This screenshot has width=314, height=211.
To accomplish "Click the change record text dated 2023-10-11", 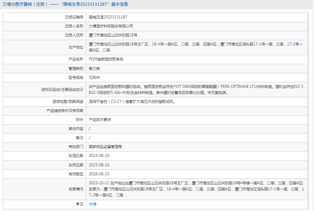I will [x=196, y=189].
